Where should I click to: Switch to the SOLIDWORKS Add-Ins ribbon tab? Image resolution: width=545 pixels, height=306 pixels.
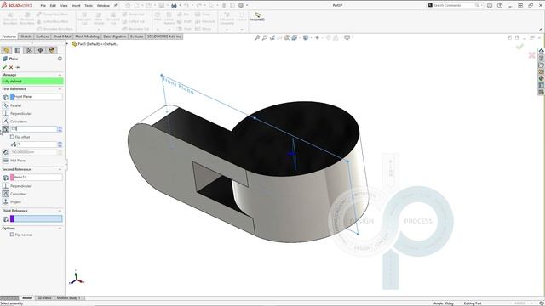click(164, 37)
